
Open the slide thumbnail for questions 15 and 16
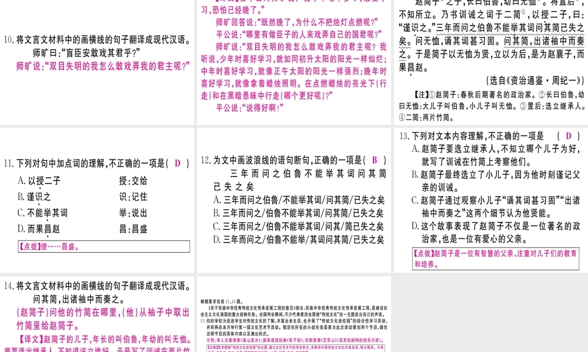pyautogui.click(x=293, y=314)
